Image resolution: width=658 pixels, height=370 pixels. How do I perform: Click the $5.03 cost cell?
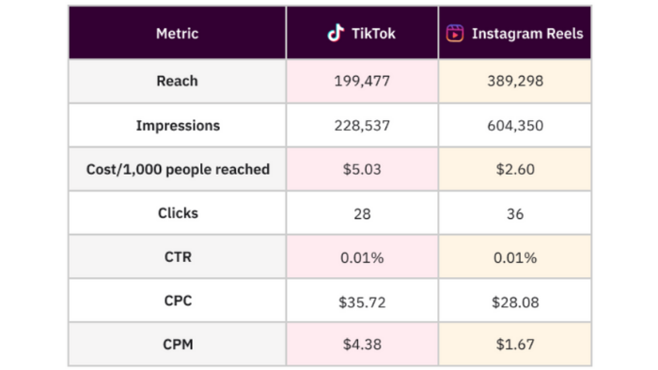click(x=362, y=169)
